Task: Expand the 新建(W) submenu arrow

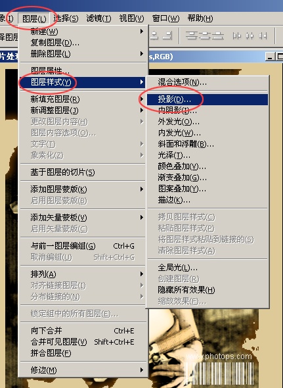Action: point(142,32)
